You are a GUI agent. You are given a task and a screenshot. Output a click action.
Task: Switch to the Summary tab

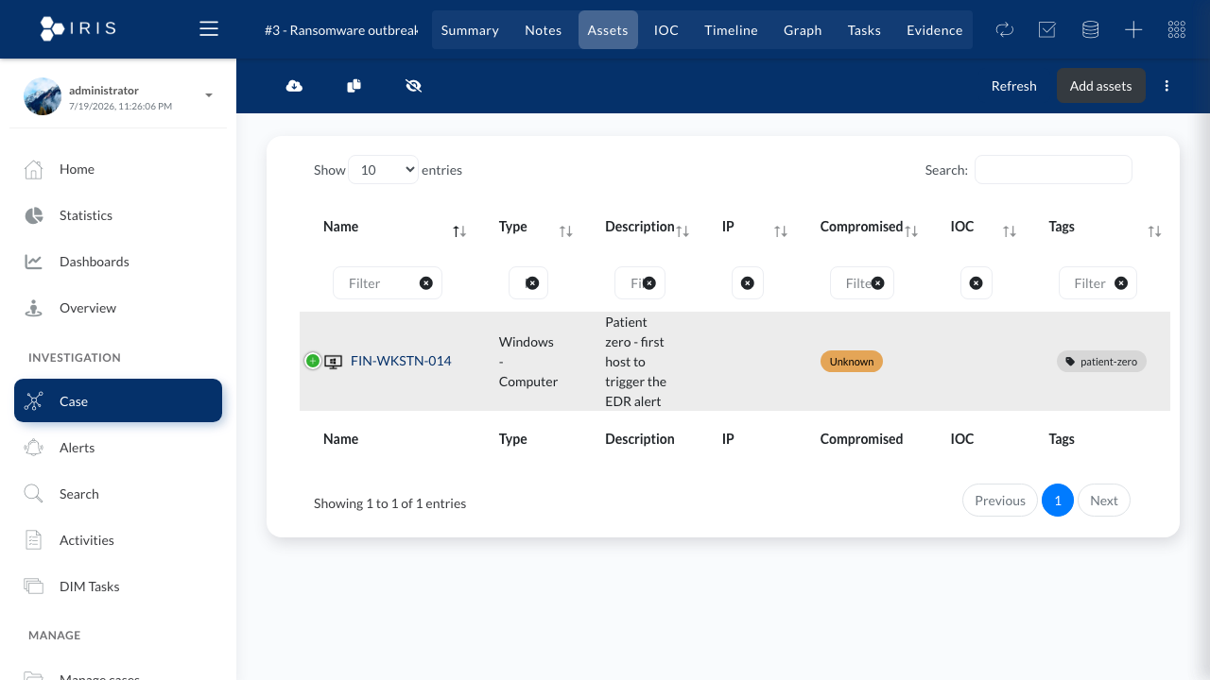tap(470, 30)
